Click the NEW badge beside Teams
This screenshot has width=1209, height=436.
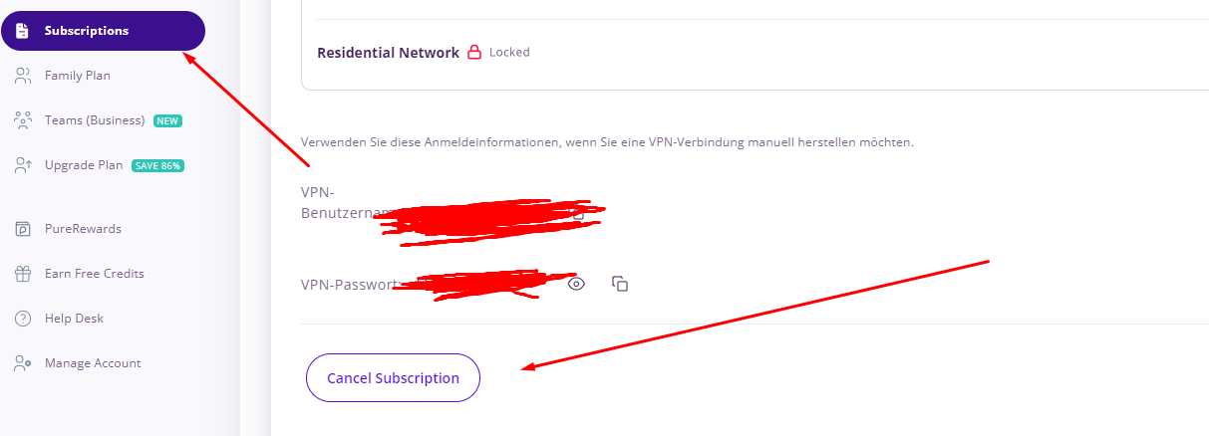click(x=167, y=120)
